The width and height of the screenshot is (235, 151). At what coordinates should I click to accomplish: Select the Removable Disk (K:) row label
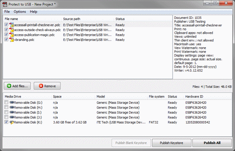pos(28,122)
